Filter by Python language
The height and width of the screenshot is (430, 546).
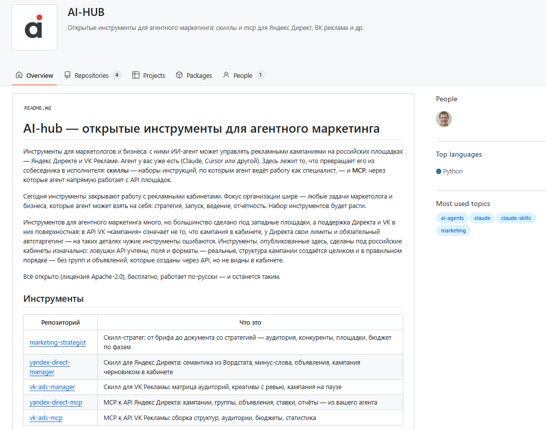click(x=450, y=171)
